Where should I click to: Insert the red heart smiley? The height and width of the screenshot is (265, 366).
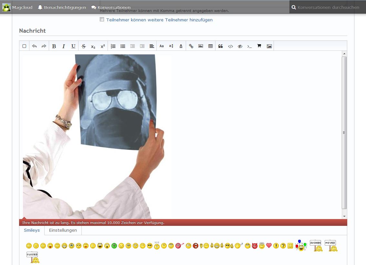269,245
